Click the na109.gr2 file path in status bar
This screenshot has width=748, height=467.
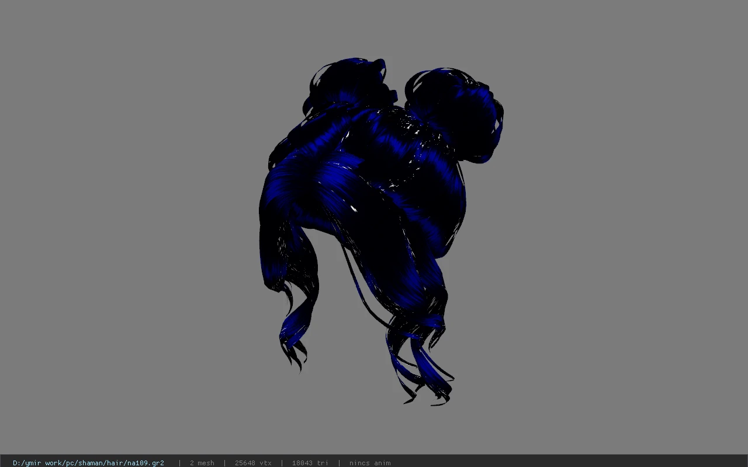click(x=88, y=463)
